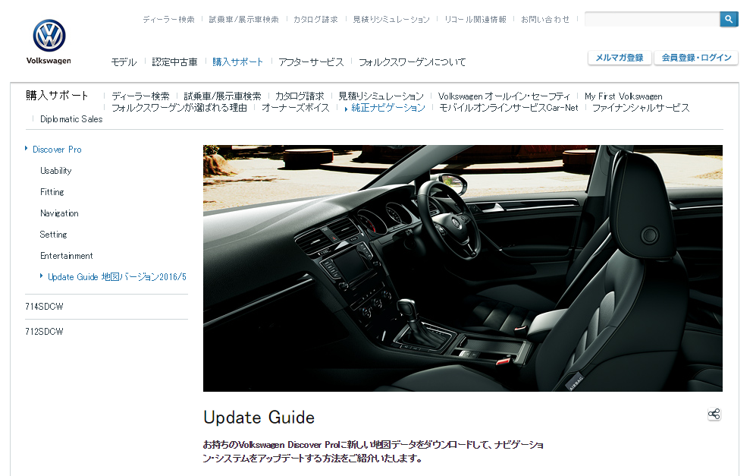Select フォルクスワーゲンが選ばれる理由
The image size is (753, 476).
click(x=179, y=108)
